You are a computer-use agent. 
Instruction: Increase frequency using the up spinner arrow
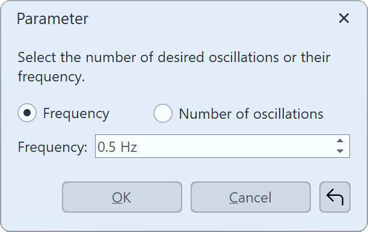pyautogui.click(x=340, y=140)
